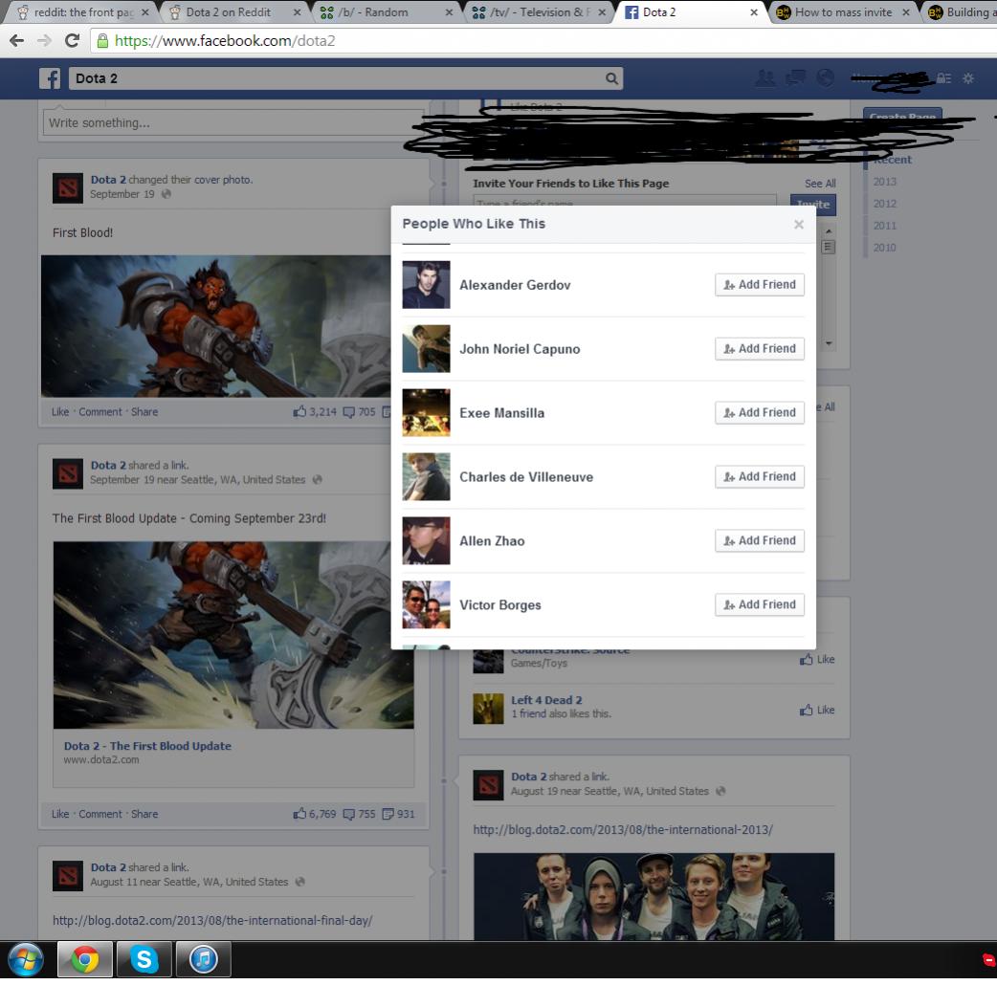Image resolution: width=997 pixels, height=985 pixels.
Task: Click the search magnifier icon
Action: [611, 78]
